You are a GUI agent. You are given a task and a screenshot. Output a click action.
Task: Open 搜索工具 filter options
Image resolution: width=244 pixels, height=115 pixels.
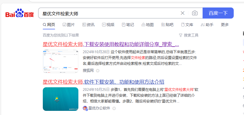189,35
